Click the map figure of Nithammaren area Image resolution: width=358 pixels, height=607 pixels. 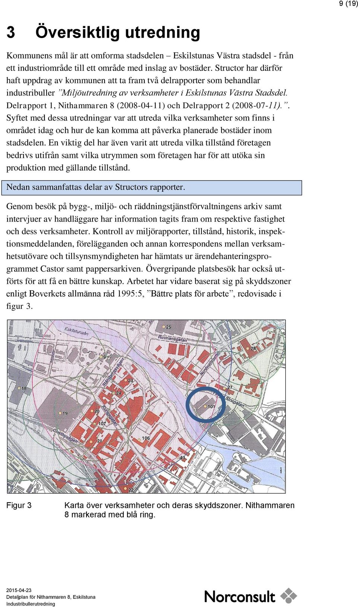click(x=146, y=407)
